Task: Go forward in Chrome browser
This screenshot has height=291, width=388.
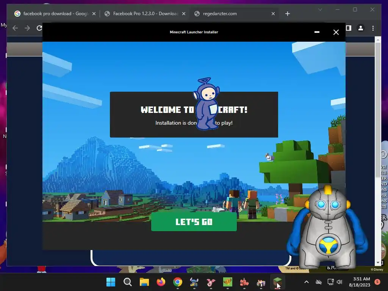Action: click(x=27, y=28)
